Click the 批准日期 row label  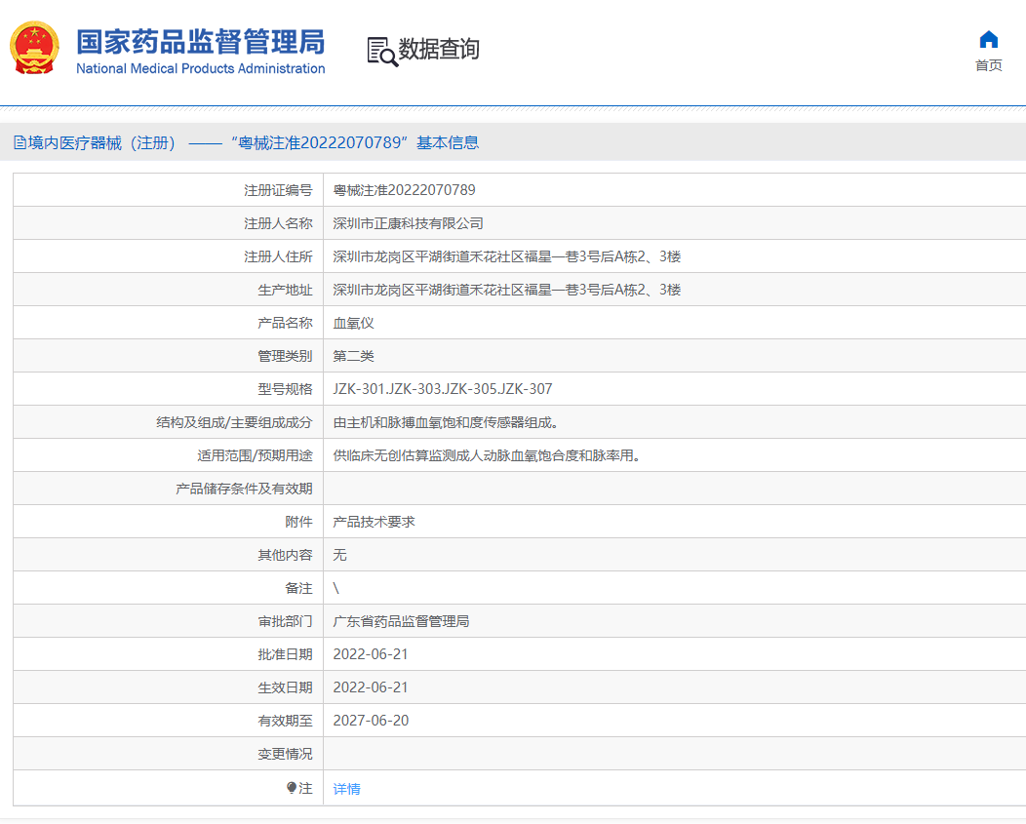[x=286, y=654]
